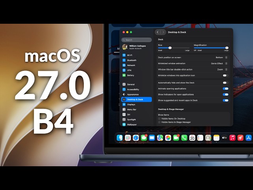Click the forward arrow in settings toolbar
Screen dimensions: 253x190
pos(163,32)
